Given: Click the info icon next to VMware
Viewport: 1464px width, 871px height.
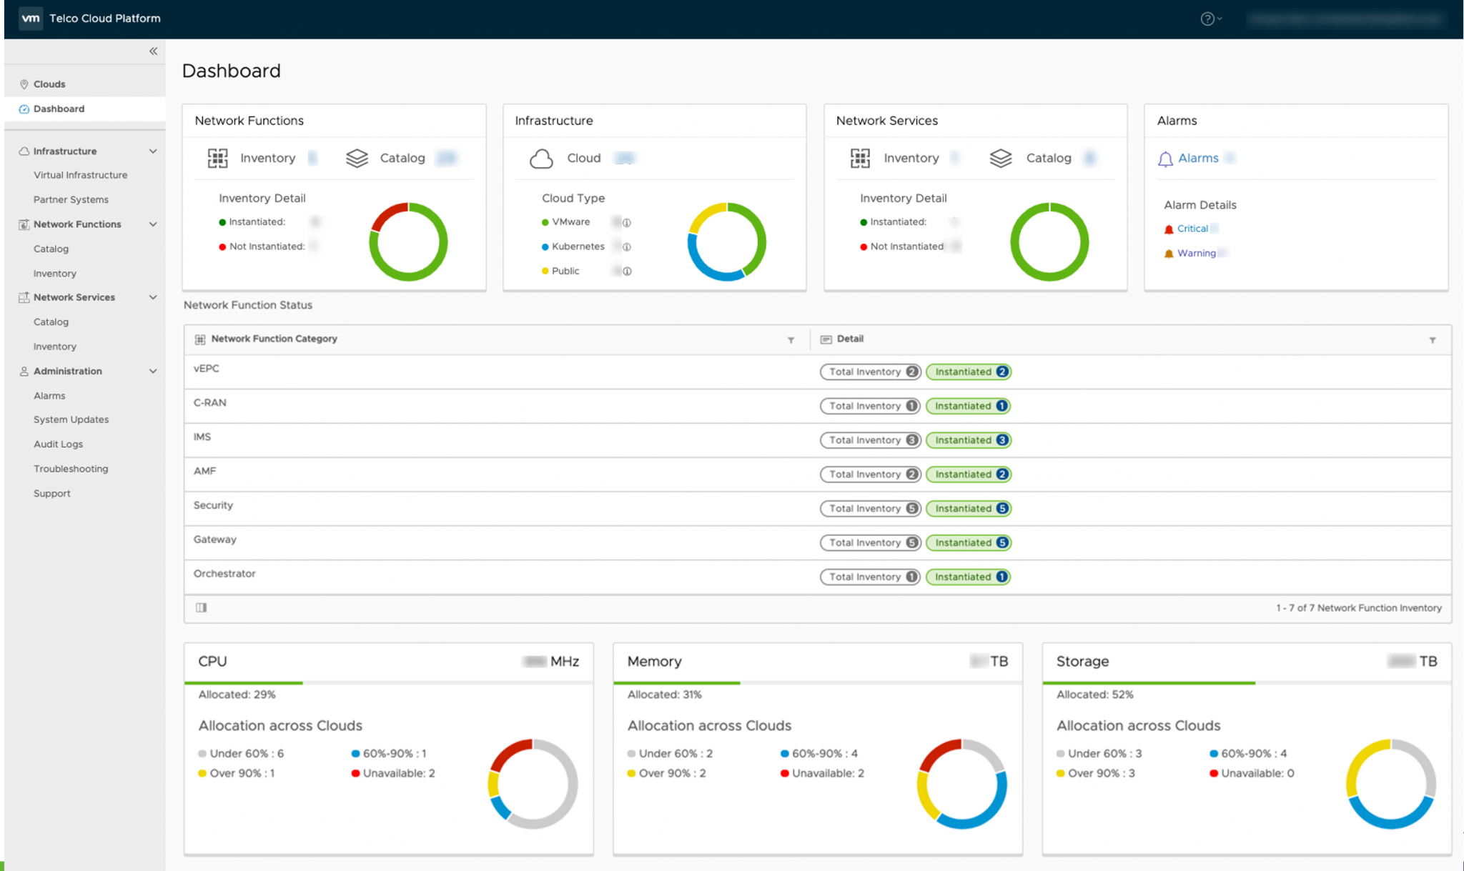Looking at the screenshot, I should point(627,223).
